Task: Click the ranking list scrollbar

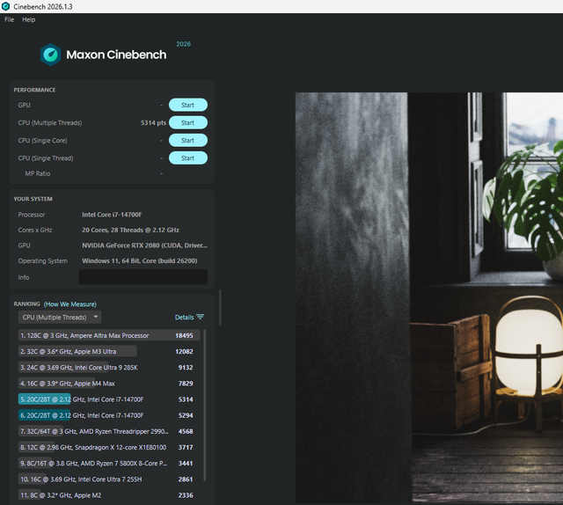Action: 205,405
